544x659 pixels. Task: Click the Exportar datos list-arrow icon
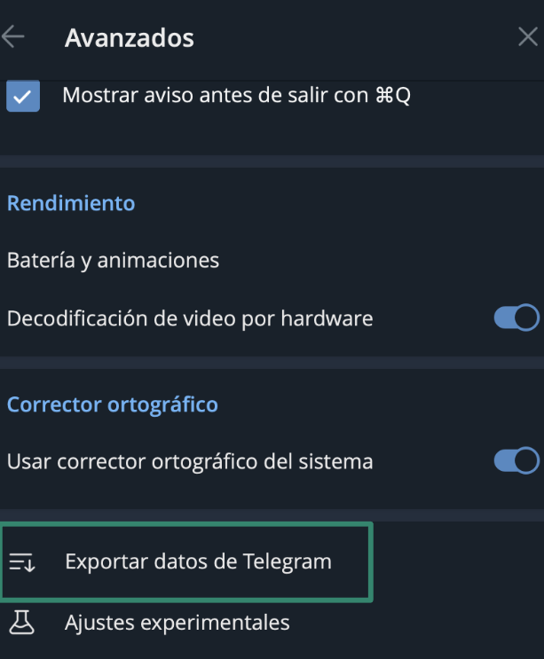click(21, 562)
